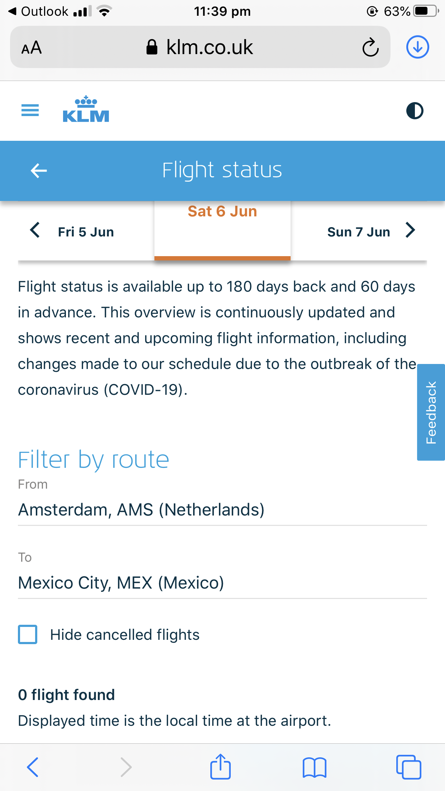Select the Sun 7 Jun tab
The width and height of the screenshot is (445, 791).
point(359,232)
